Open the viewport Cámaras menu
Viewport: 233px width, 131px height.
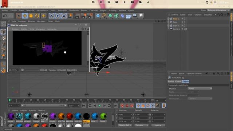click(22, 21)
